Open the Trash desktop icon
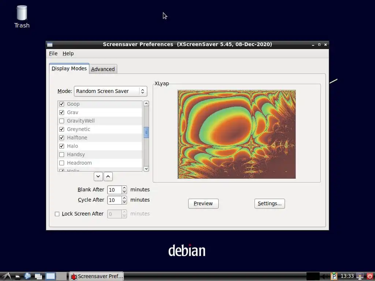This screenshot has height=281, width=375. pos(22,17)
